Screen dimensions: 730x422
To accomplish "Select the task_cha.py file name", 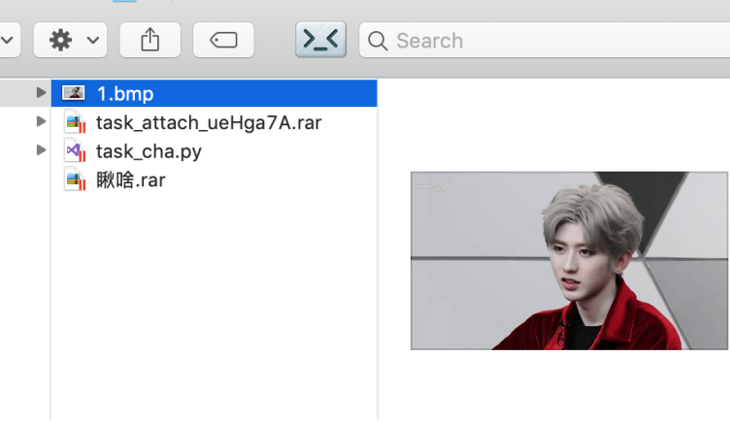I will [x=149, y=151].
